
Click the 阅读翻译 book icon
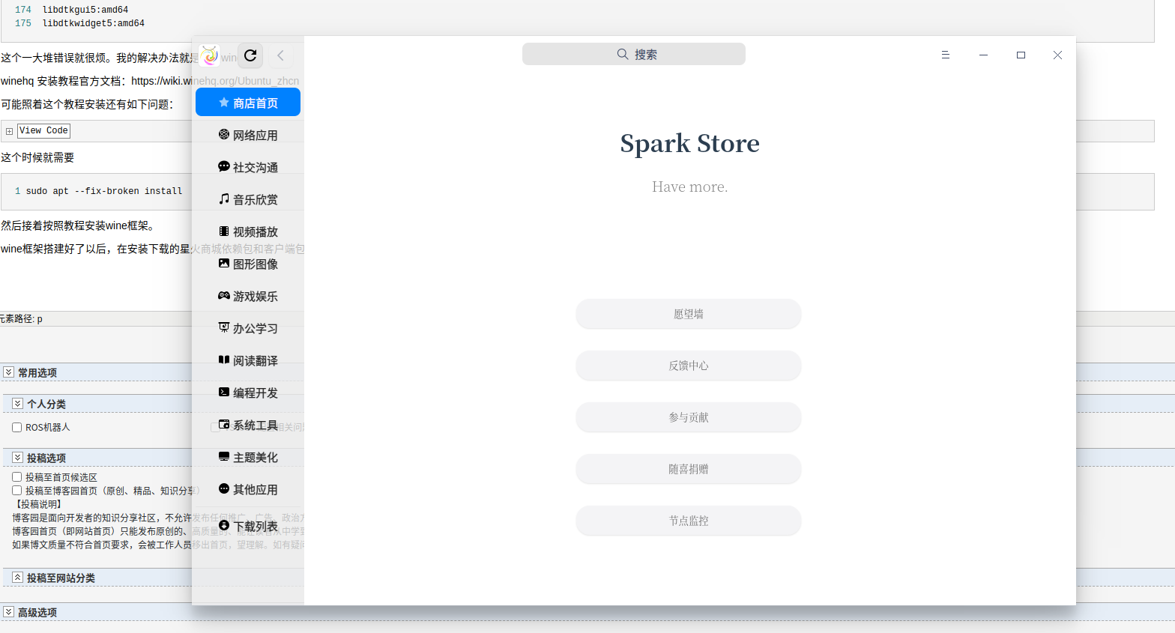click(223, 360)
